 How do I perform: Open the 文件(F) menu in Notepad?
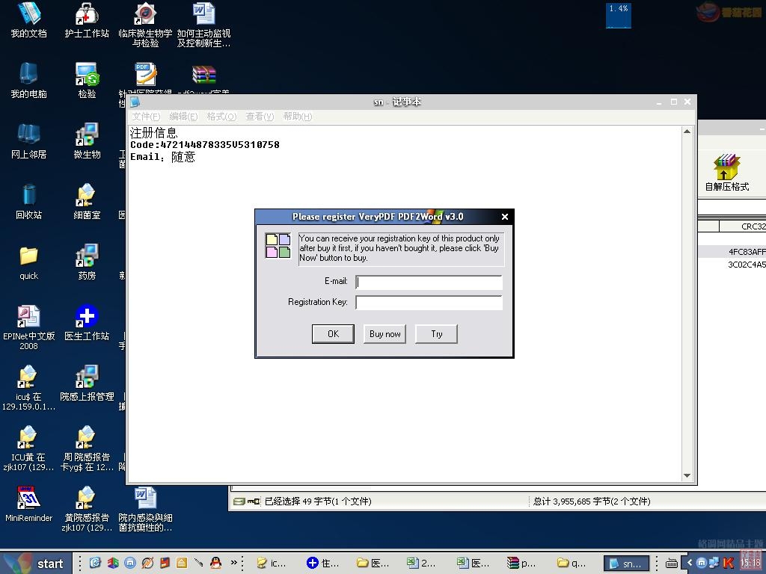[x=146, y=117]
